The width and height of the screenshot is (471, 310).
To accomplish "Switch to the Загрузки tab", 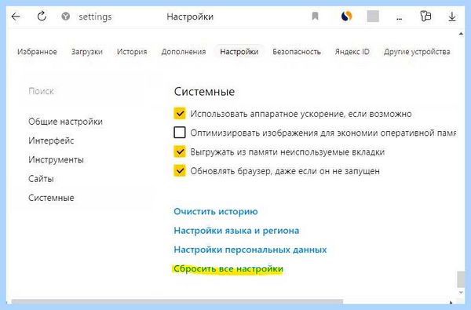I will (87, 52).
